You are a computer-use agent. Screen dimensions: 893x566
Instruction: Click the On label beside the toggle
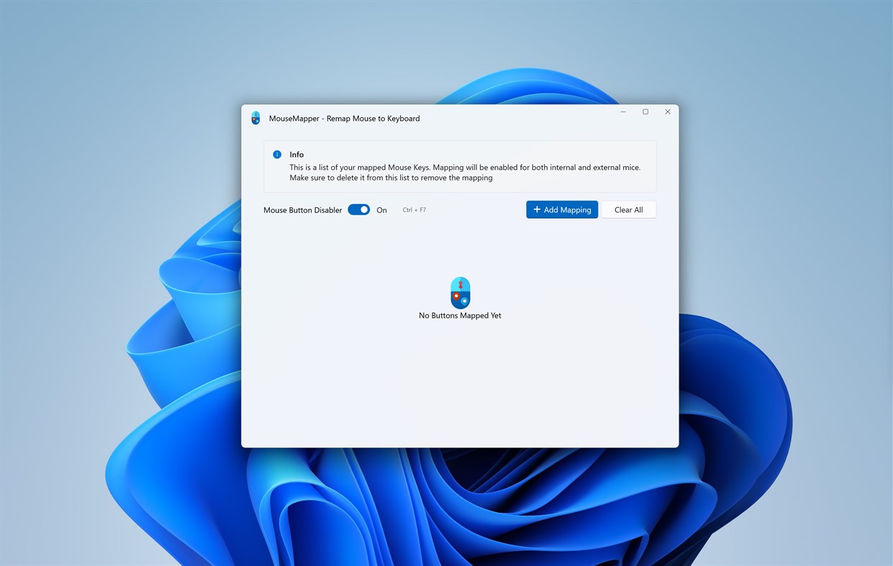click(381, 209)
